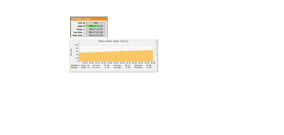Click the Log Disk 0% of 35.4 GB bar
This screenshot has width=284, height=135.
(96, 33)
